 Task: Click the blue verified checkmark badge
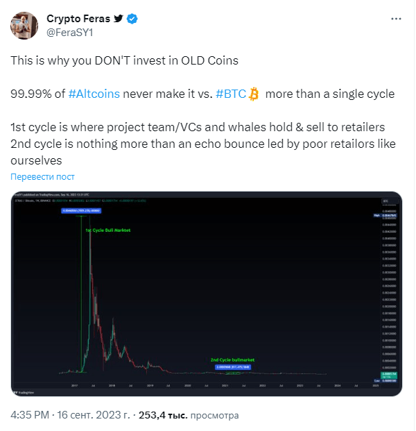tap(131, 19)
